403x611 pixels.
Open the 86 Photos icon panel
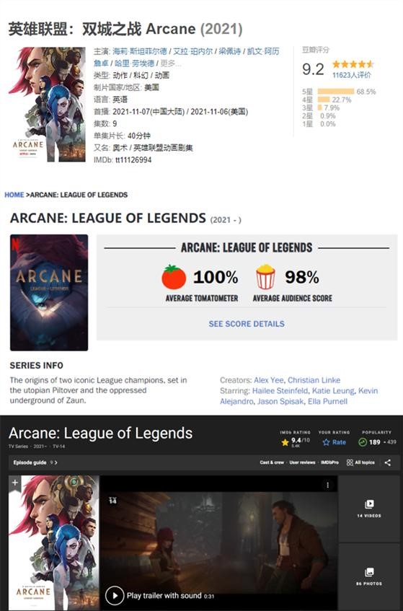tap(369, 576)
